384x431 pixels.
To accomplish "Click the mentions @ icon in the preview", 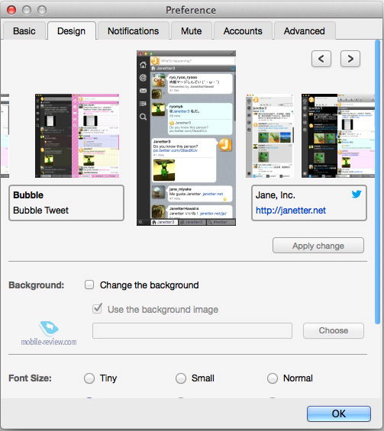I will pos(143,78).
